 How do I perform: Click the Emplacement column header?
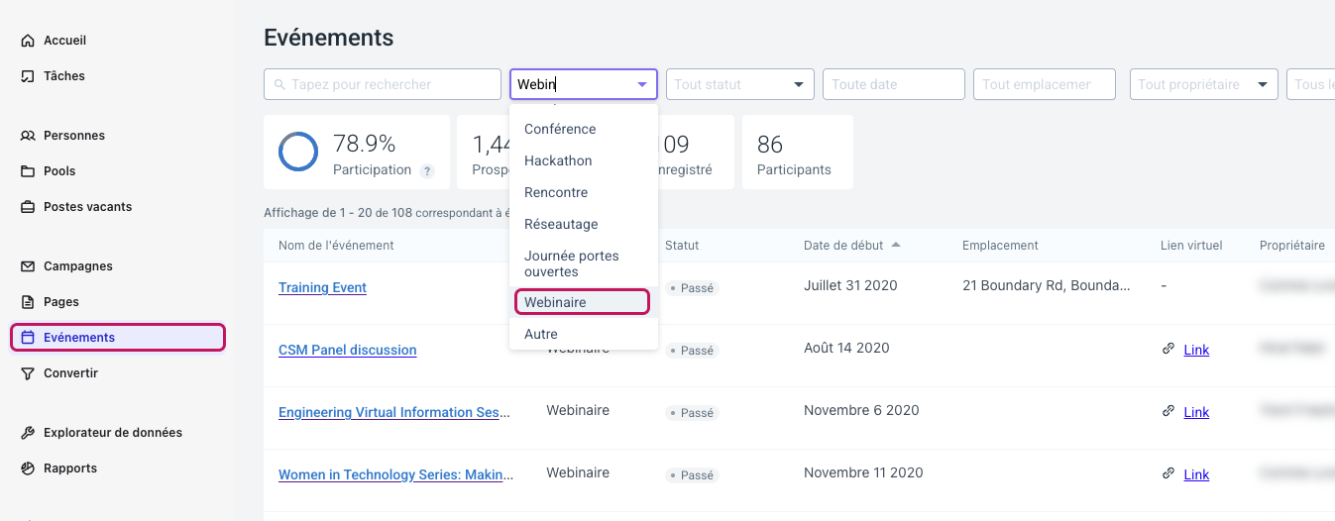click(1000, 245)
